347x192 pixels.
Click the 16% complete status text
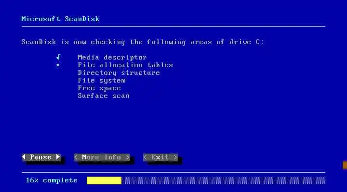tap(52, 180)
